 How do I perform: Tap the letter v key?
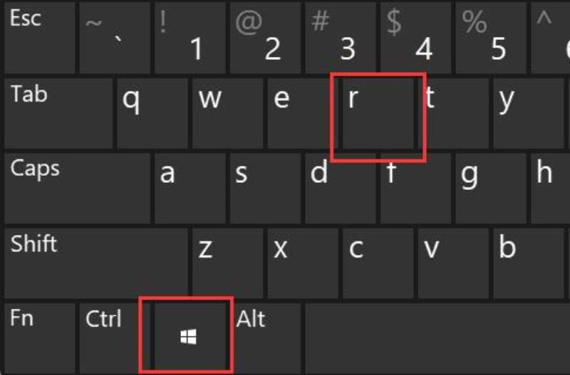[x=453, y=263]
